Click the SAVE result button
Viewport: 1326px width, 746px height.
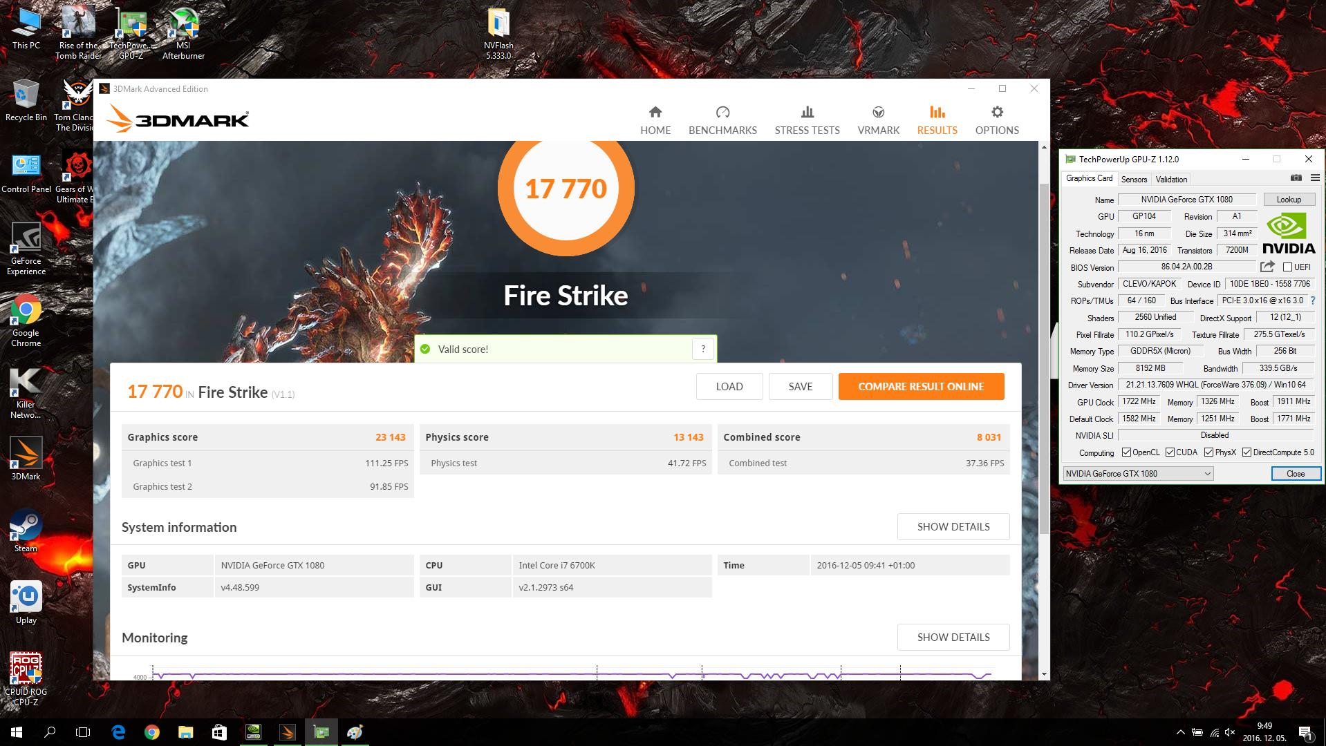coord(800,387)
